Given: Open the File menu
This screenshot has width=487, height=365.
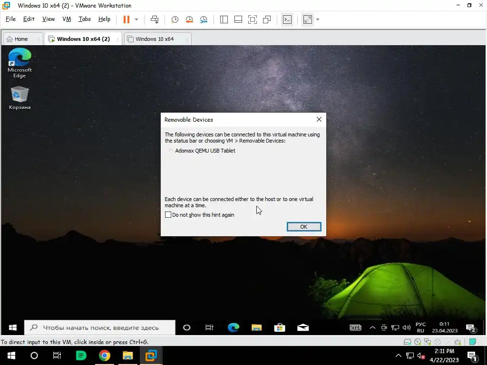Looking at the screenshot, I should [x=10, y=19].
